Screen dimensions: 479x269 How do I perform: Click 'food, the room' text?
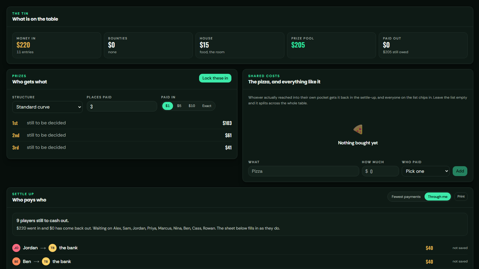pyautogui.click(x=212, y=52)
